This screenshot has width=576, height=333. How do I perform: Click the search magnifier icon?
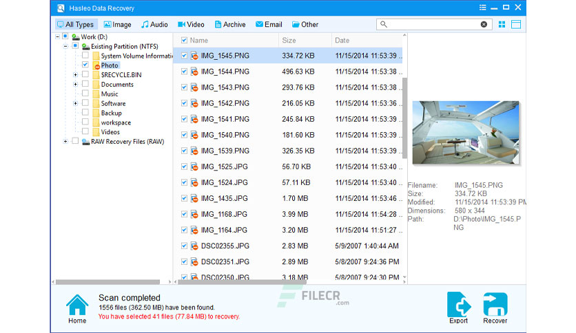[x=384, y=24]
